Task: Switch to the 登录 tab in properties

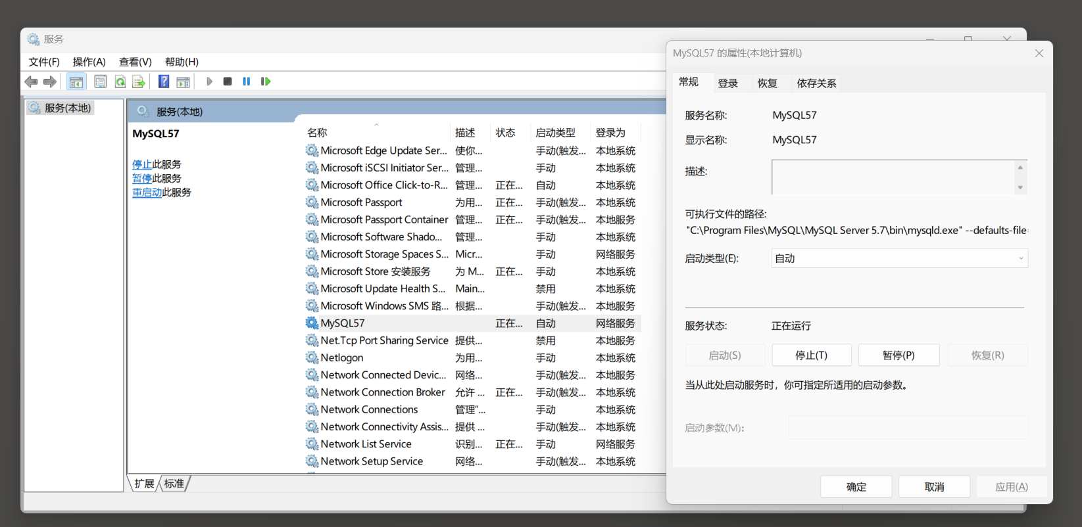Action: [727, 83]
